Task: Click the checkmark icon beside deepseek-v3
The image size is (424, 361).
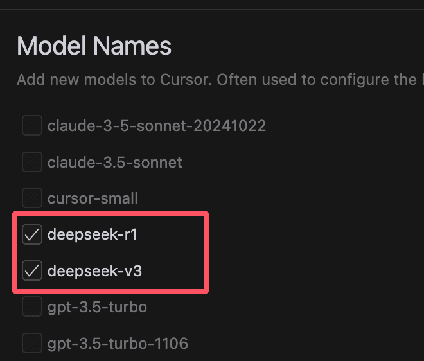Action: coord(32,271)
